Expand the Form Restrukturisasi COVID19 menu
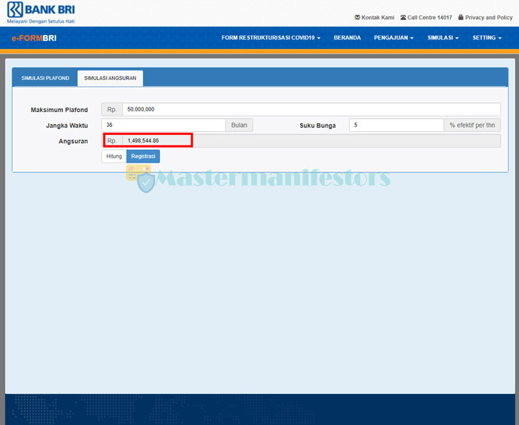 point(271,38)
